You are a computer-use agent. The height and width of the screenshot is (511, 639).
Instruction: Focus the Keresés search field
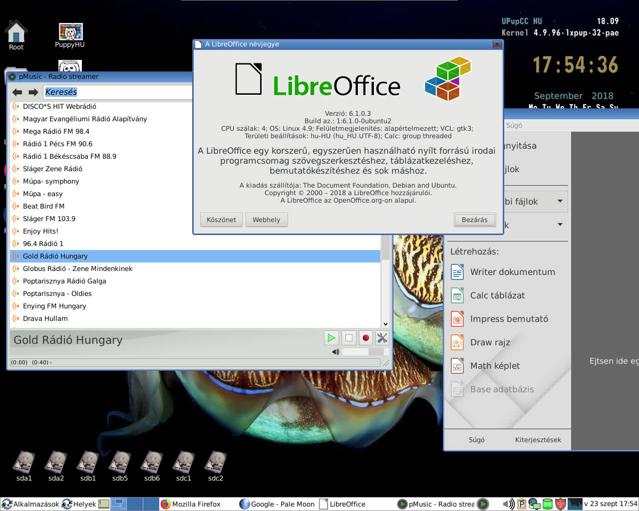tap(118, 92)
